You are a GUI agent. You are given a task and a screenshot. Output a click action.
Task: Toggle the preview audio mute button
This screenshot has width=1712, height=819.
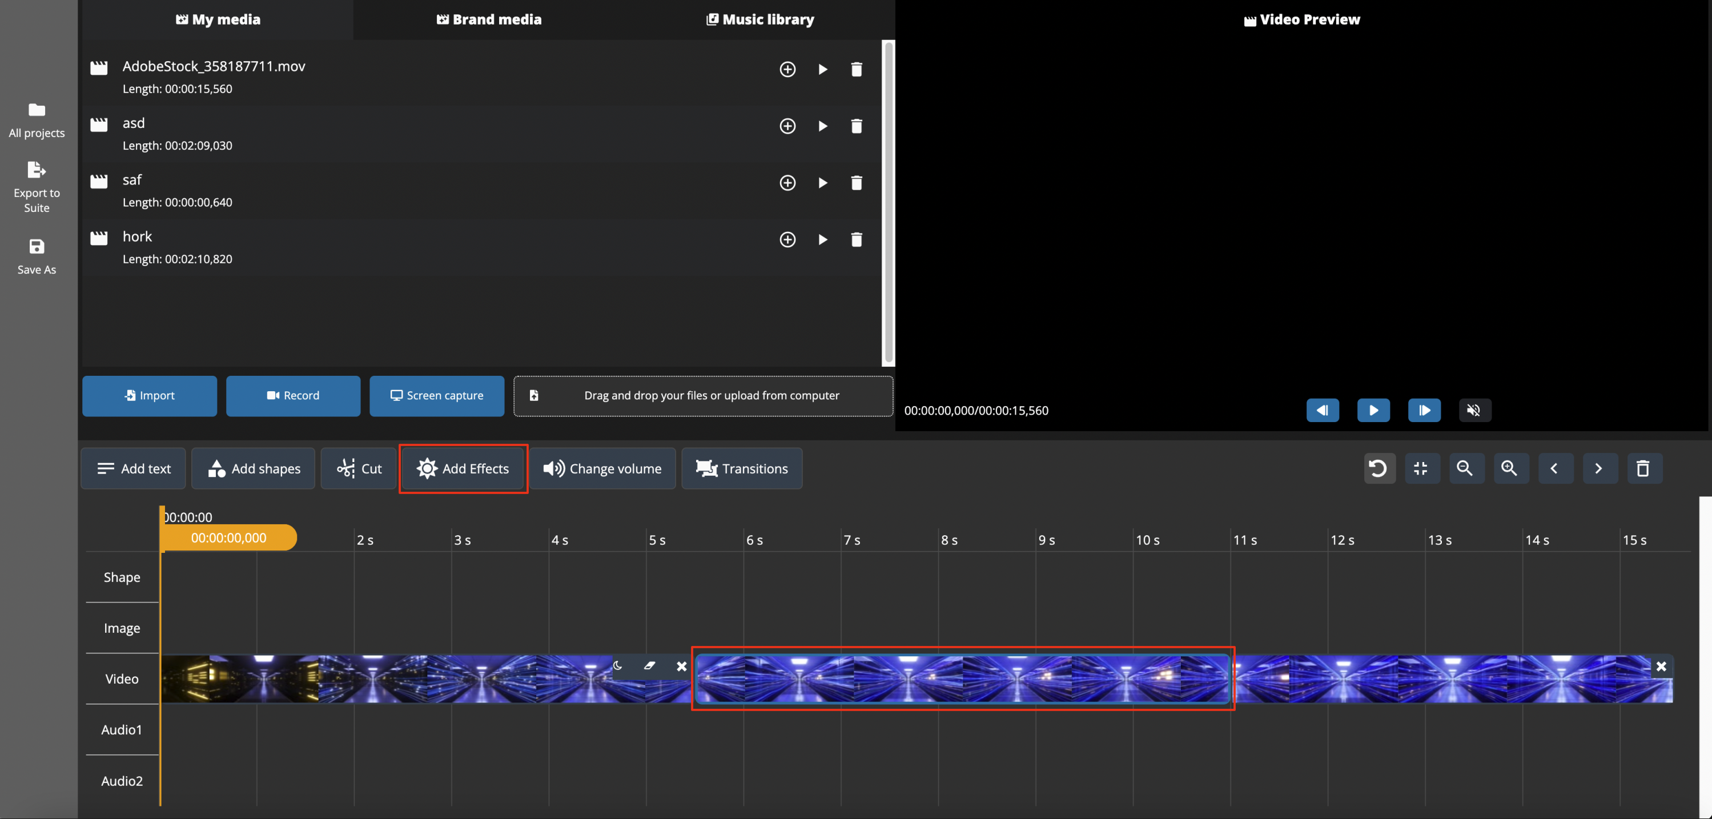[x=1474, y=410]
